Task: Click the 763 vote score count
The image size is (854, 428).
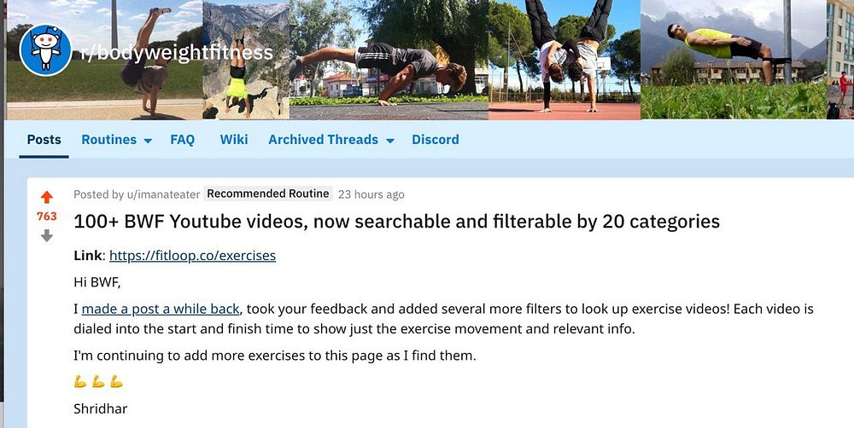Action: [x=47, y=216]
